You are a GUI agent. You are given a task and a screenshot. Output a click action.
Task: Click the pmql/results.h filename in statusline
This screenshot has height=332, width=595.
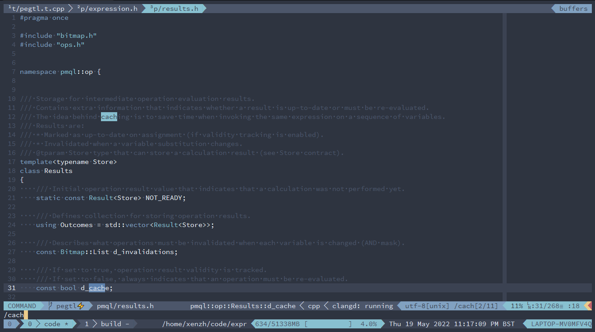(125, 306)
